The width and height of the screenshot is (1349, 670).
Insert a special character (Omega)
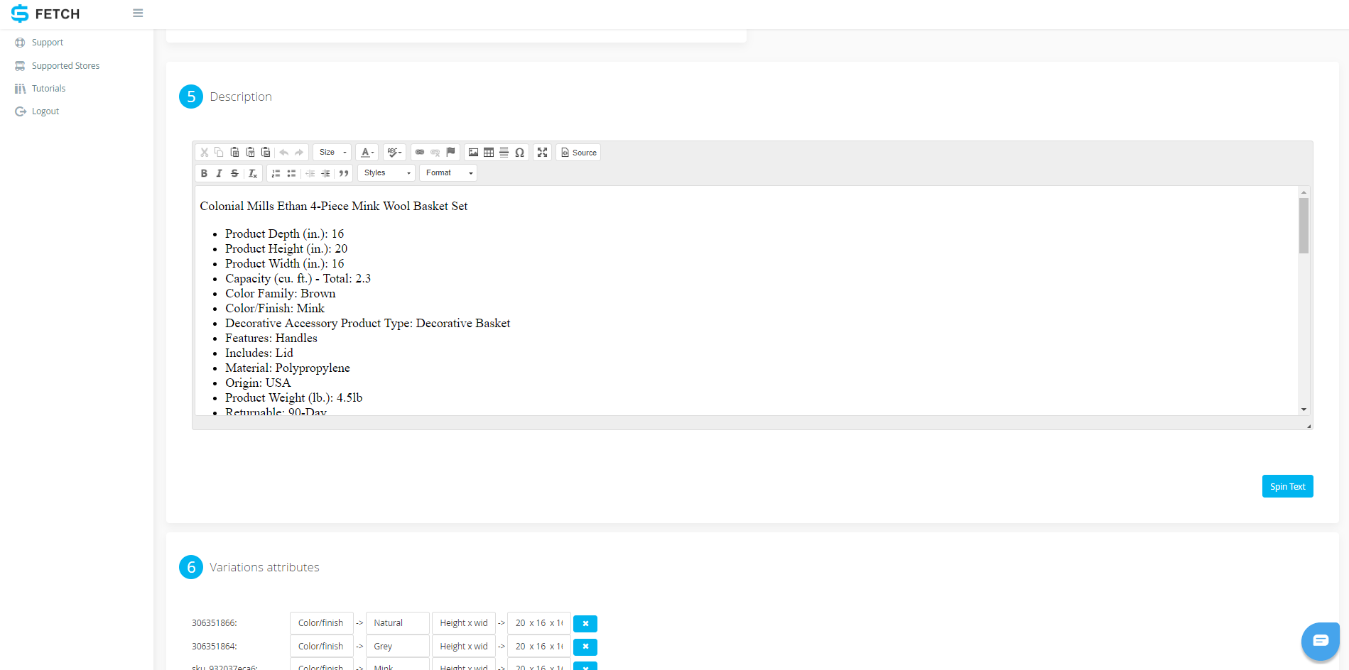[x=519, y=153]
